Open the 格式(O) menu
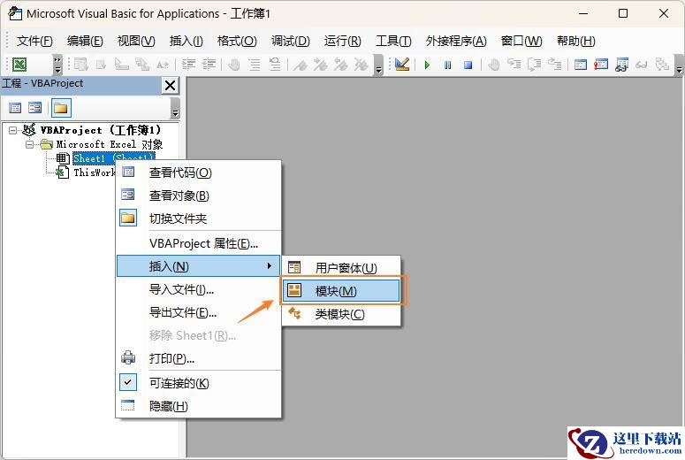685x460 pixels. (x=237, y=41)
